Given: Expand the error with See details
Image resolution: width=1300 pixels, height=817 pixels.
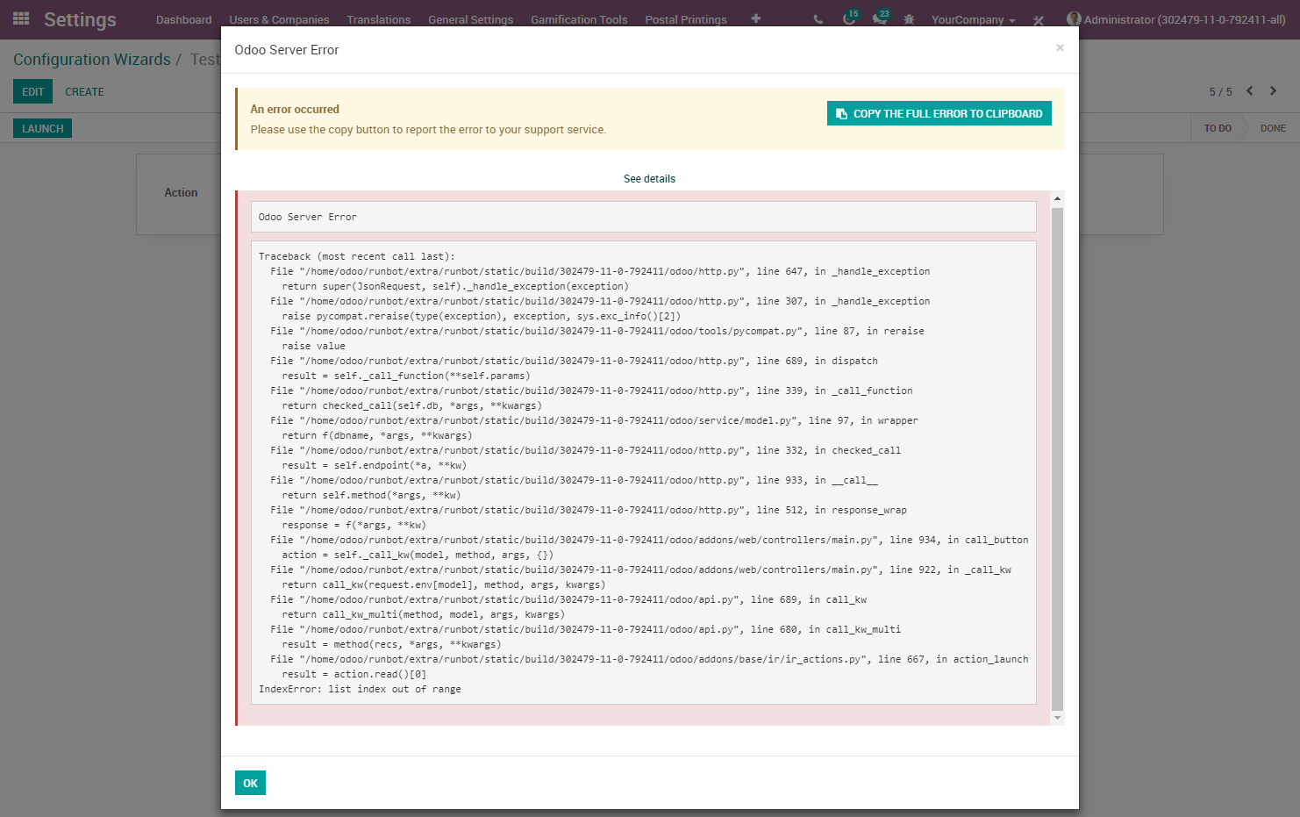Looking at the screenshot, I should pyautogui.click(x=649, y=178).
